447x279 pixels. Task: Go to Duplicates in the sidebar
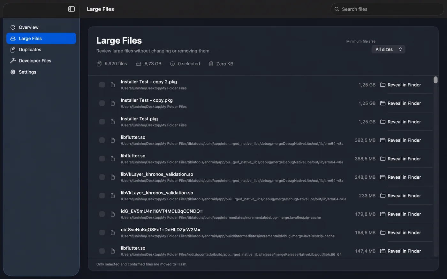[41, 50]
